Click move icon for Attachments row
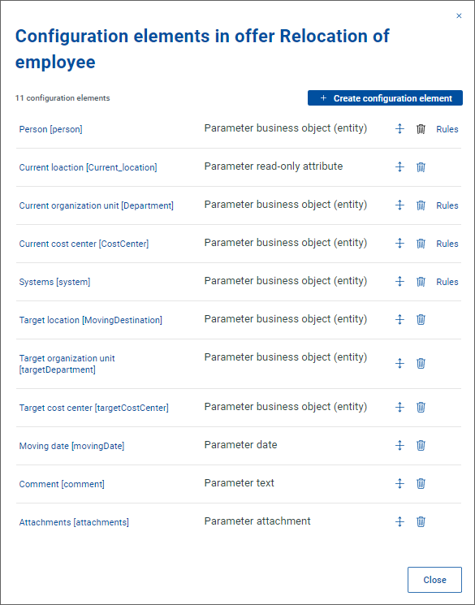 (399, 522)
